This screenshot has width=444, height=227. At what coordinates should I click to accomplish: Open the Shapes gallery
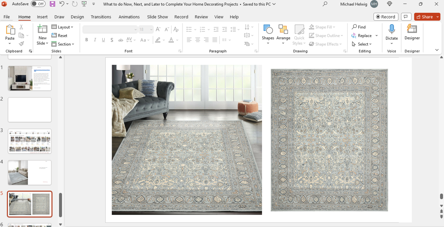coord(268,35)
